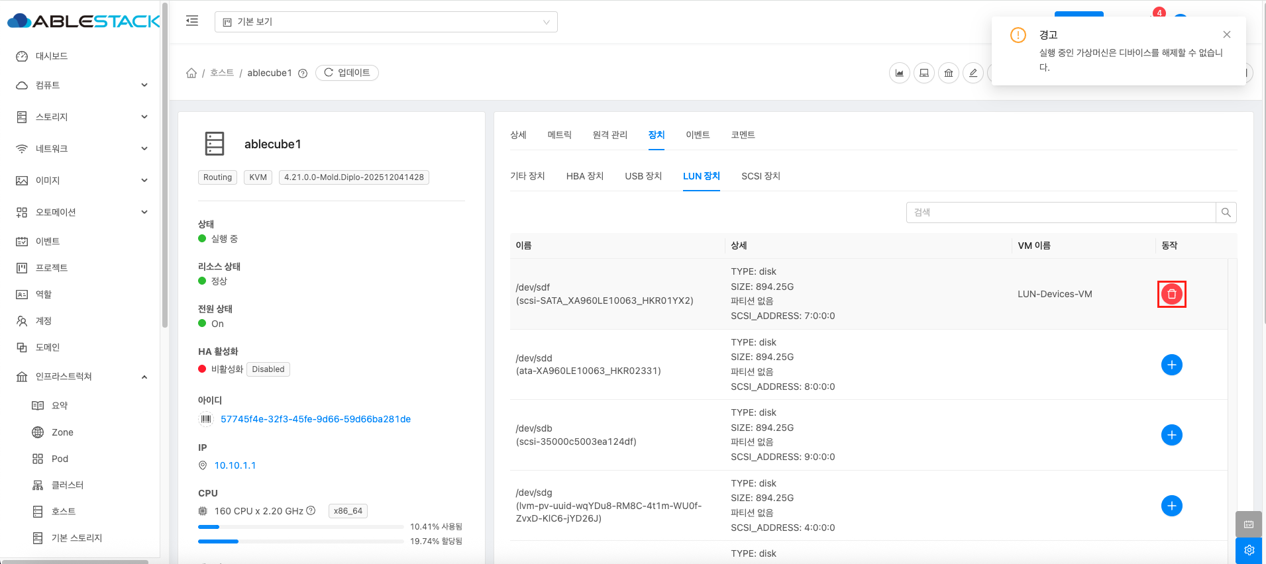Click the 업데이트 refresh button
Screen dimensions: 1266x564
pos(346,73)
